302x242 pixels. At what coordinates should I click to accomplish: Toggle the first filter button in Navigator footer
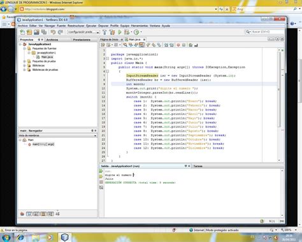click(x=29, y=214)
